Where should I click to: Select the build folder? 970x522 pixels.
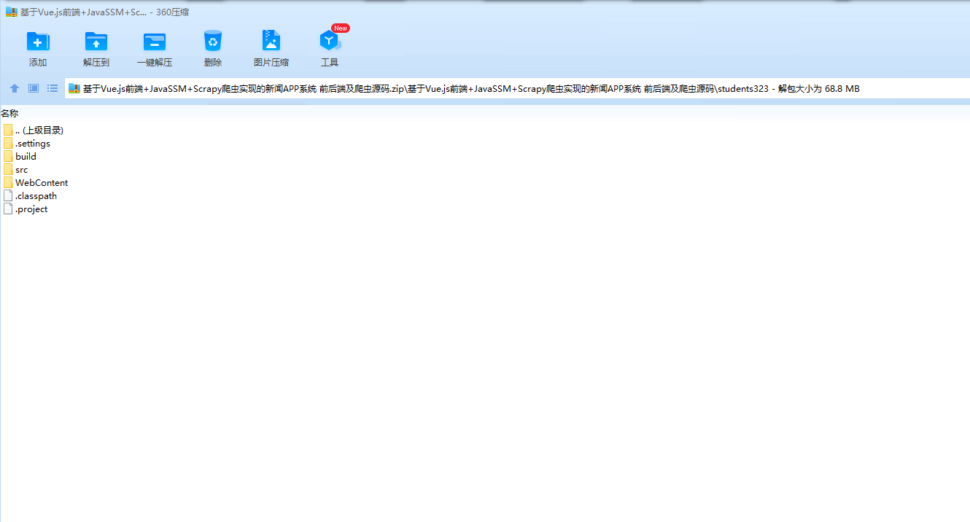[20, 156]
